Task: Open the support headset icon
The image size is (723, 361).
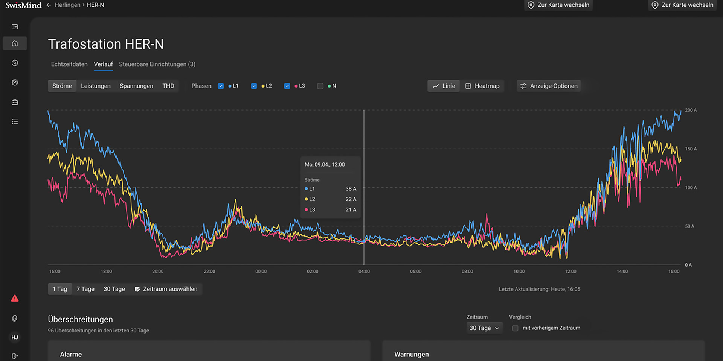Action: pos(15,319)
